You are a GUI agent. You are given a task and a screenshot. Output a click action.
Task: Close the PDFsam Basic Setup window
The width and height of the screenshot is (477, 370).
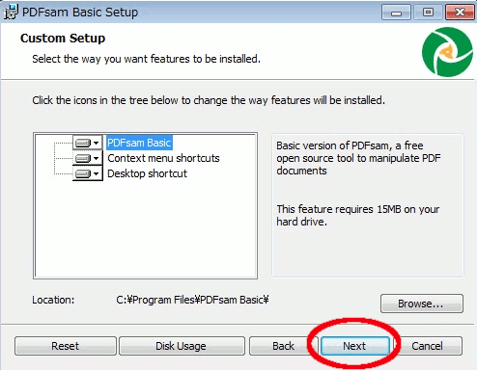(460, 13)
